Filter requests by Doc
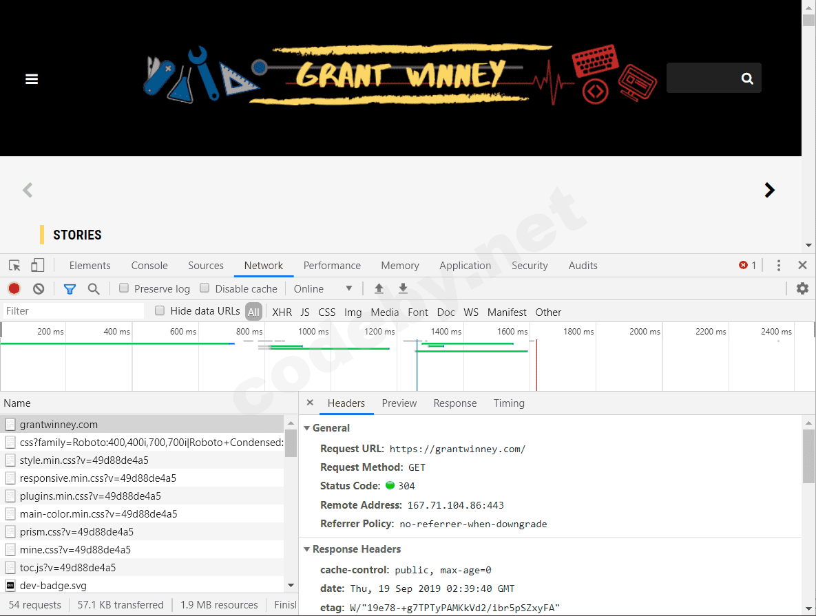816x616 pixels. [x=446, y=312]
